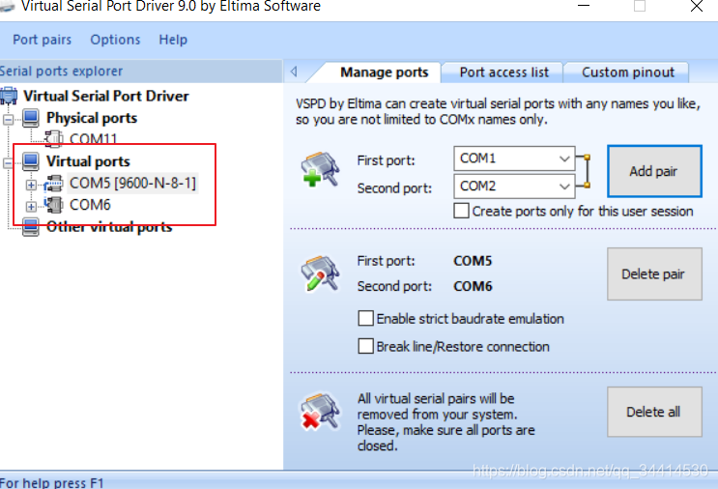Click the Add pair button

[654, 171]
